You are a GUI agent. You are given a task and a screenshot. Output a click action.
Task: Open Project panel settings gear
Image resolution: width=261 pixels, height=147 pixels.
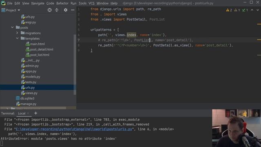coord(66,10)
